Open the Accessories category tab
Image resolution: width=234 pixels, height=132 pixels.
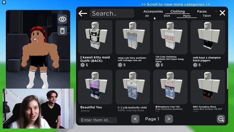point(153,11)
